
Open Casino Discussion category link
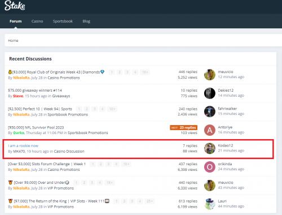coord(69,151)
